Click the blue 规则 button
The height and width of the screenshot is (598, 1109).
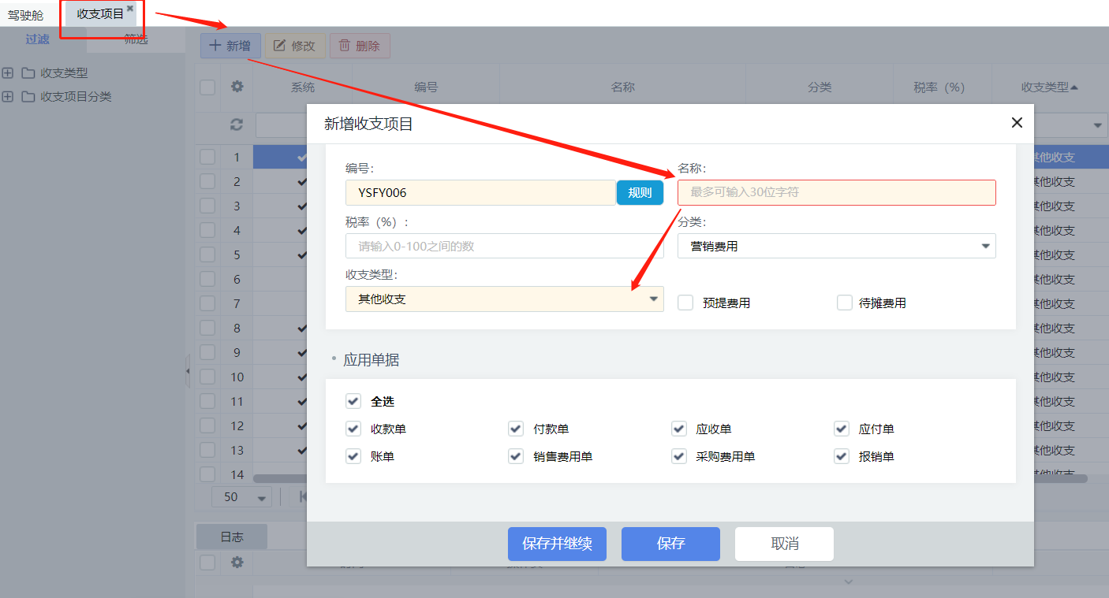coord(640,192)
